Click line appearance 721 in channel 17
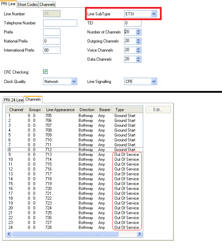222x249 pixels. [48, 193]
